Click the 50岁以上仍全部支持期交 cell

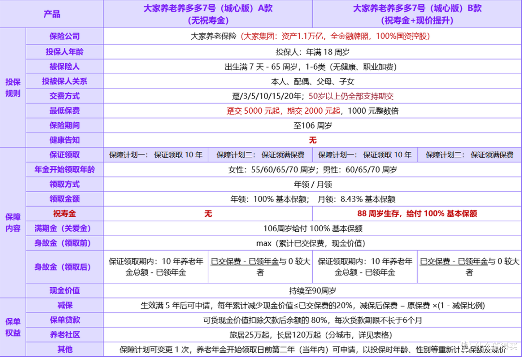pos(313,96)
